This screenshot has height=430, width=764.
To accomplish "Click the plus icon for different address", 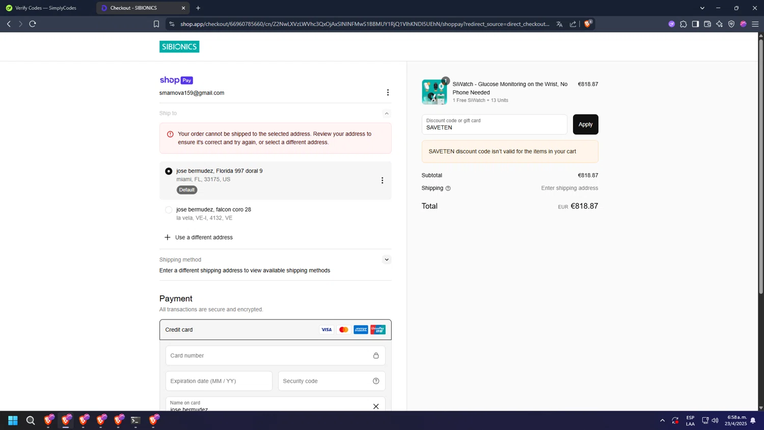I will [167, 237].
